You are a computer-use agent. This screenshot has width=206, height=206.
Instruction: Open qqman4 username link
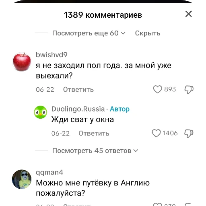49,172
